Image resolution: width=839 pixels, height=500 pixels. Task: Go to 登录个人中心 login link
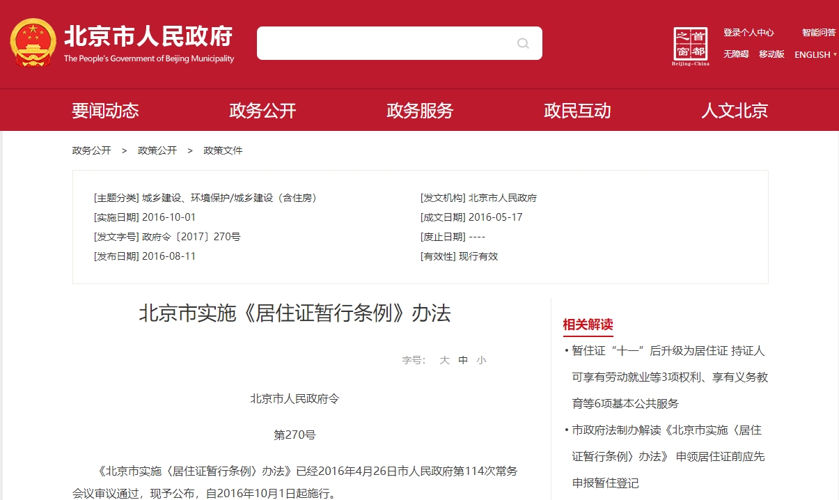pos(748,33)
